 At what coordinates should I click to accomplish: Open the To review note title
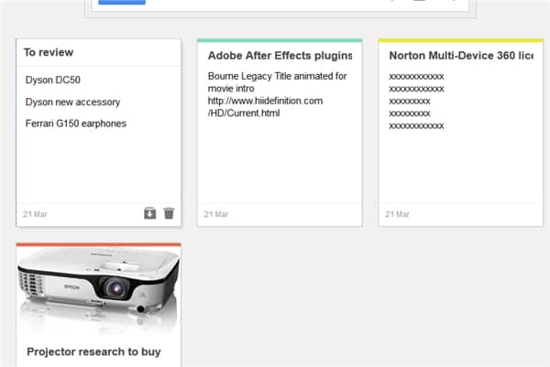tap(49, 52)
